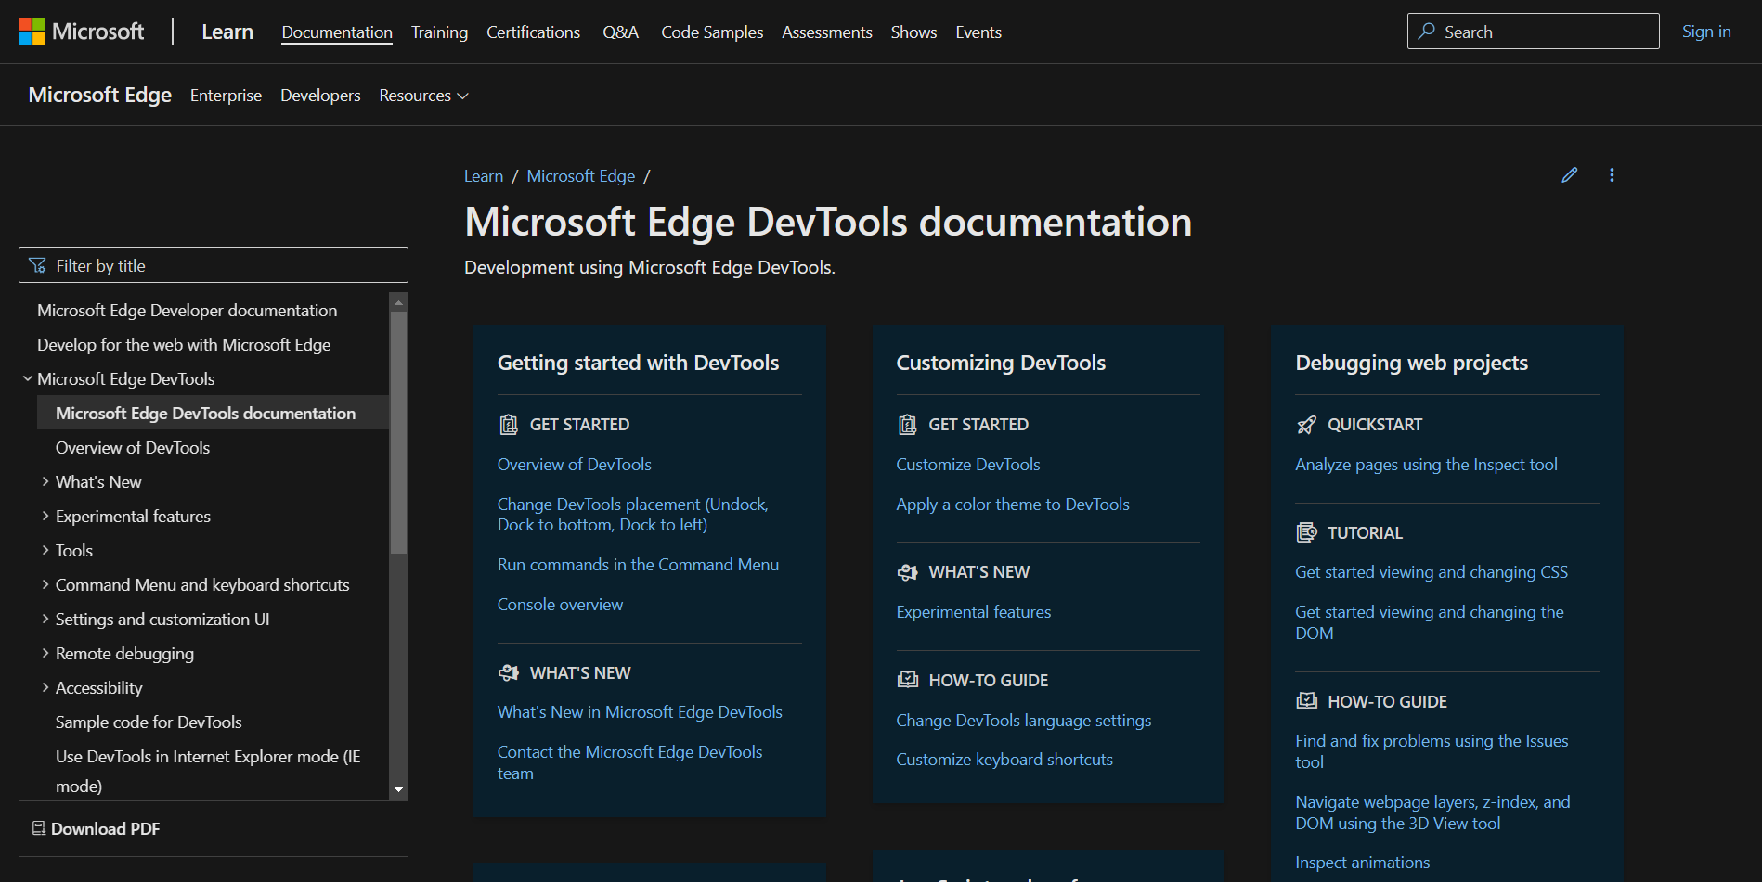This screenshot has width=1762, height=882.
Task: Open the Certifications menu item
Action: pos(533,32)
